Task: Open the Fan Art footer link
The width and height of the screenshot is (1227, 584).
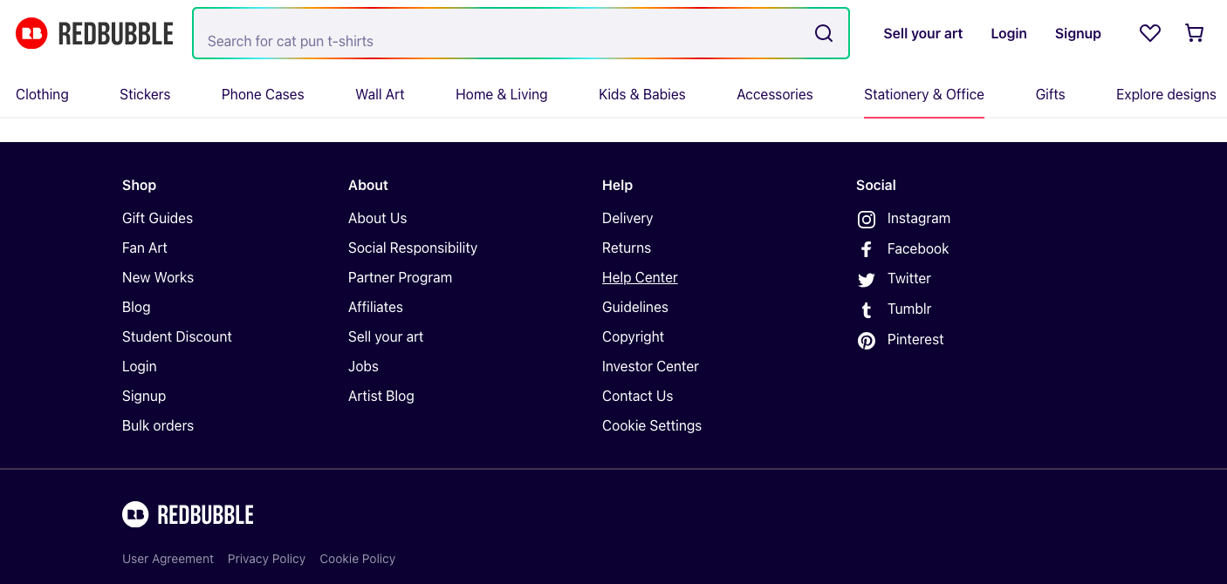Action: (145, 248)
